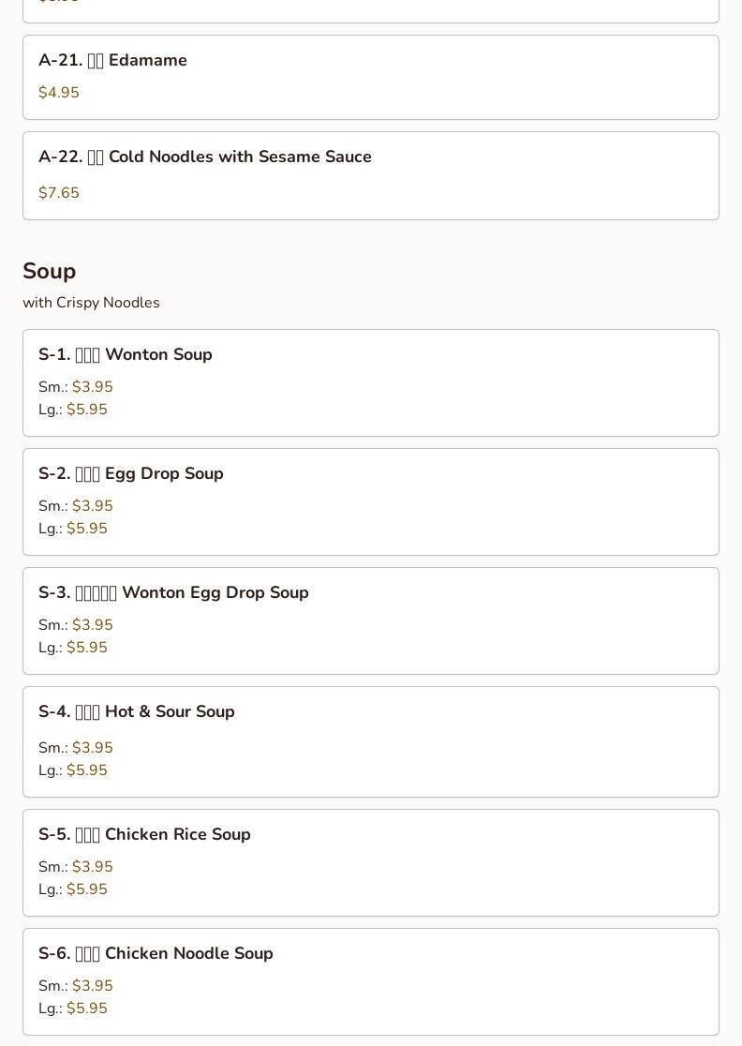Image resolution: width=742 pixels, height=1046 pixels.
Task: Click the Soup section heading
Action: (x=49, y=271)
